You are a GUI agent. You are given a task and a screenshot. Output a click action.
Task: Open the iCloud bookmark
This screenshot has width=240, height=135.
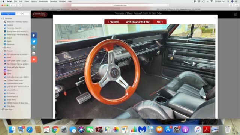[8, 38]
